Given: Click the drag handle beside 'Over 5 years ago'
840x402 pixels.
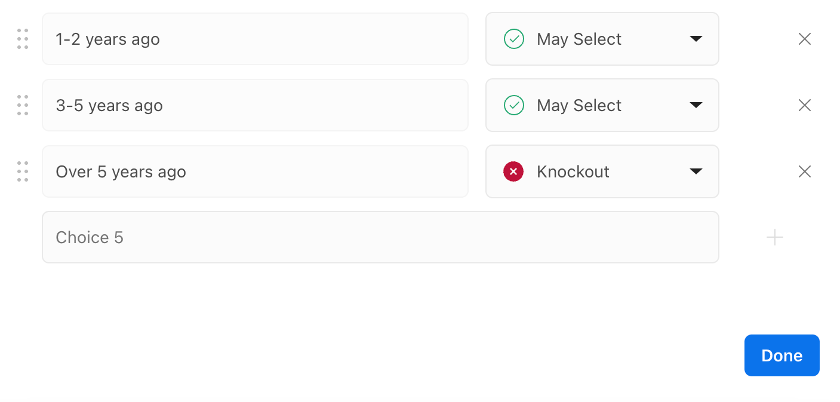Looking at the screenshot, I should [23, 171].
